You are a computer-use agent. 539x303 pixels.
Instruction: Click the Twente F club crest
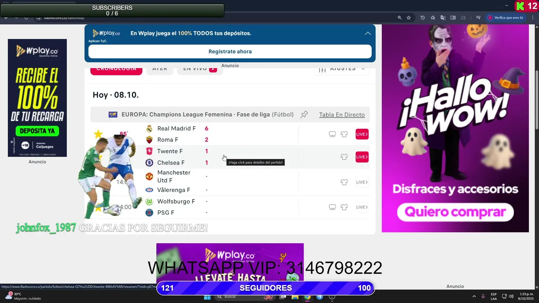149,151
